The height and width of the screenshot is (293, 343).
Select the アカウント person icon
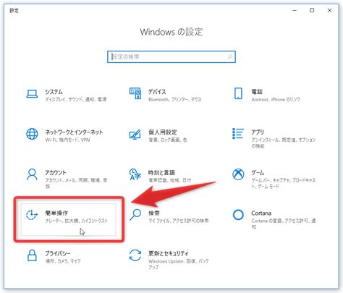pyautogui.click(x=32, y=174)
